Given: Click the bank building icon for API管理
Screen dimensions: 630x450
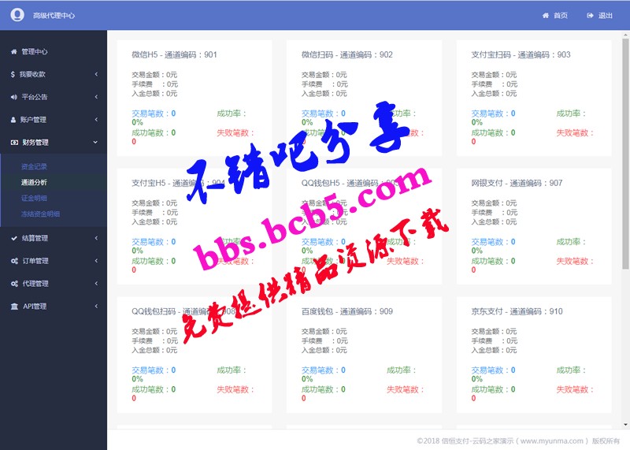Looking at the screenshot, I should 14,307.
